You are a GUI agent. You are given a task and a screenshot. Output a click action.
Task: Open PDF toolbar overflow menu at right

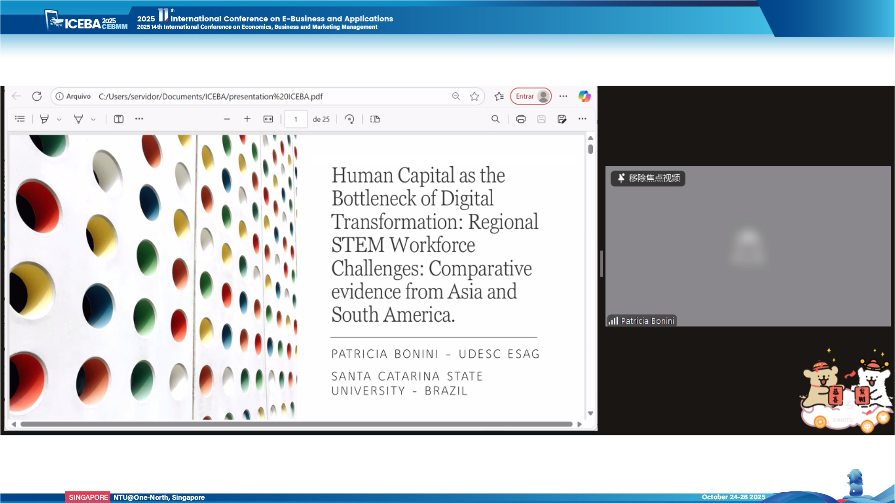tap(582, 119)
